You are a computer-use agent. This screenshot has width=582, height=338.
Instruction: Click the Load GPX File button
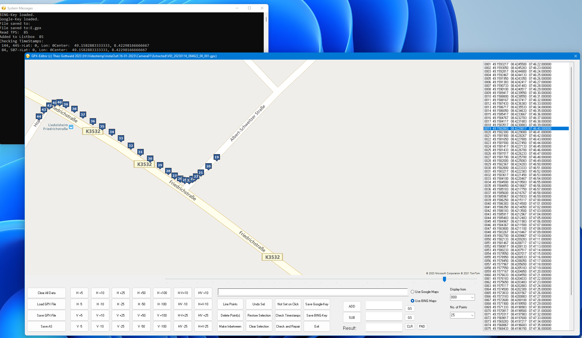(46, 304)
